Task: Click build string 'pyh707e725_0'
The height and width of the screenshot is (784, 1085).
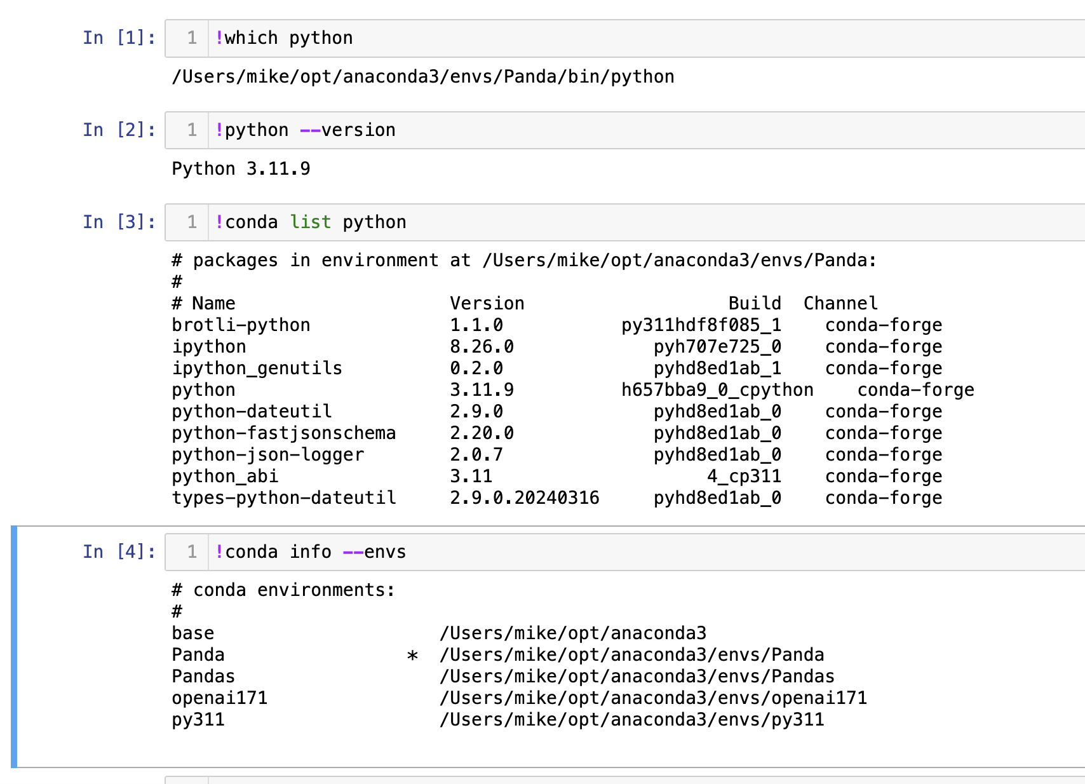Action: point(717,347)
